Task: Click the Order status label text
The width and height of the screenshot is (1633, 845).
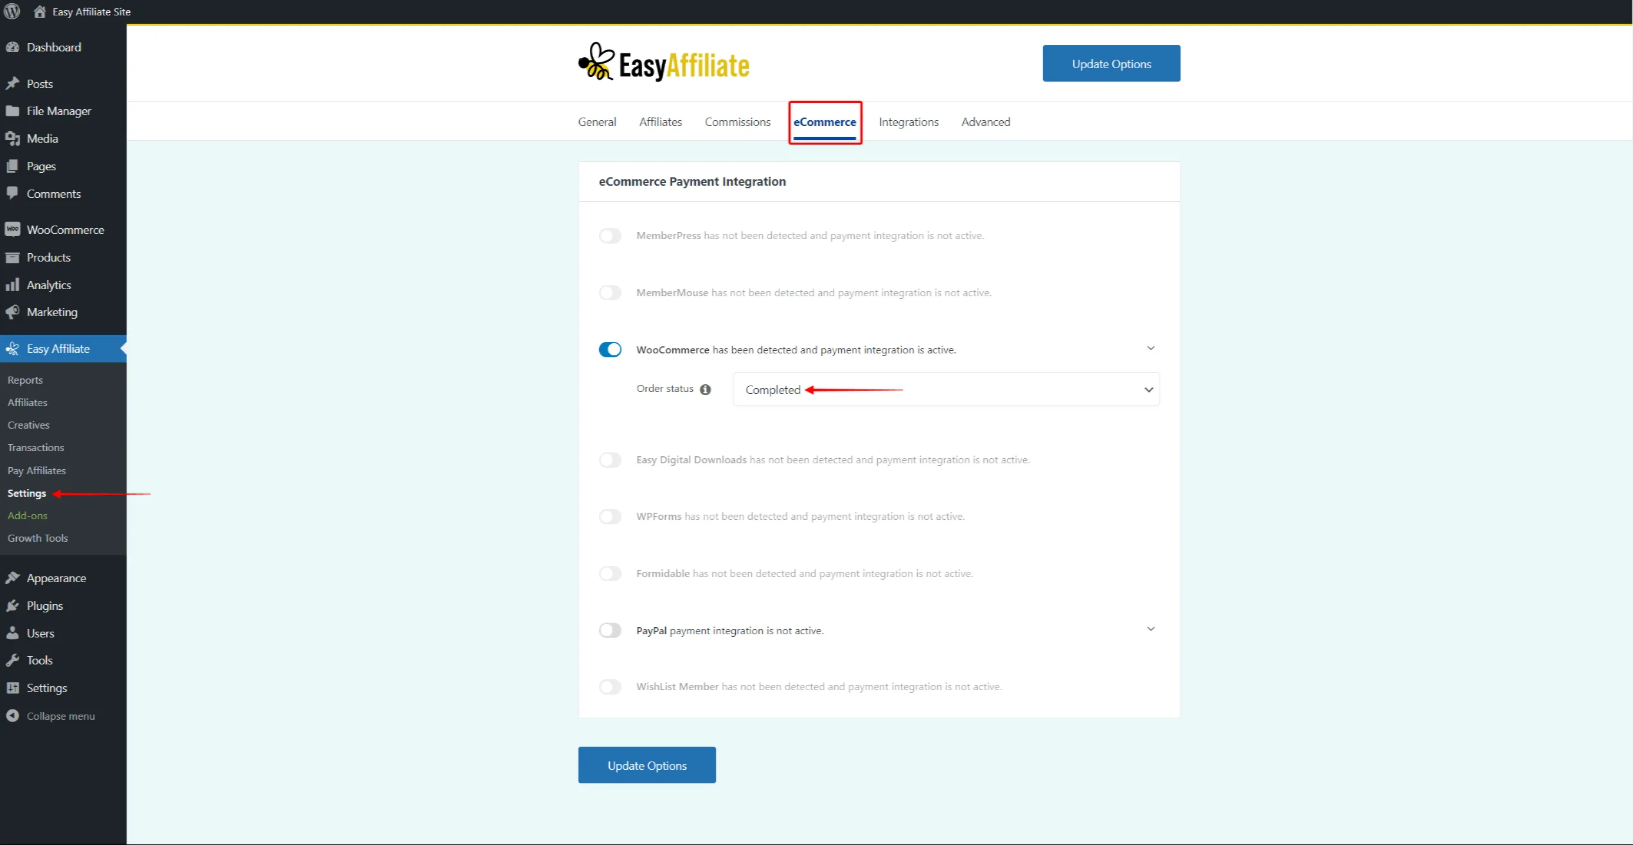Action: (x=665, y=389)
